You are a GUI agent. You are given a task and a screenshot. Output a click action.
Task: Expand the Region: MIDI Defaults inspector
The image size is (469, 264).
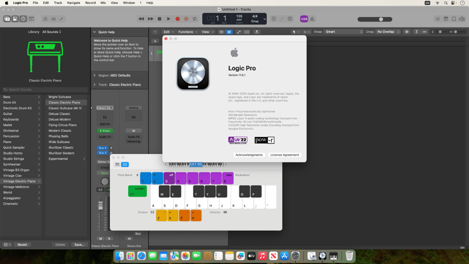[x=95, y=75]
